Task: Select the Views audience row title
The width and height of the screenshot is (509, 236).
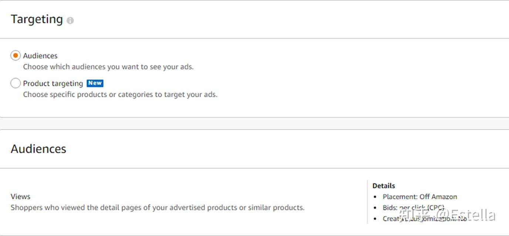Action: point(21,196)
